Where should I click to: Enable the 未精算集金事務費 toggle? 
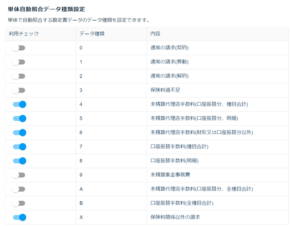tap(19, 175)
